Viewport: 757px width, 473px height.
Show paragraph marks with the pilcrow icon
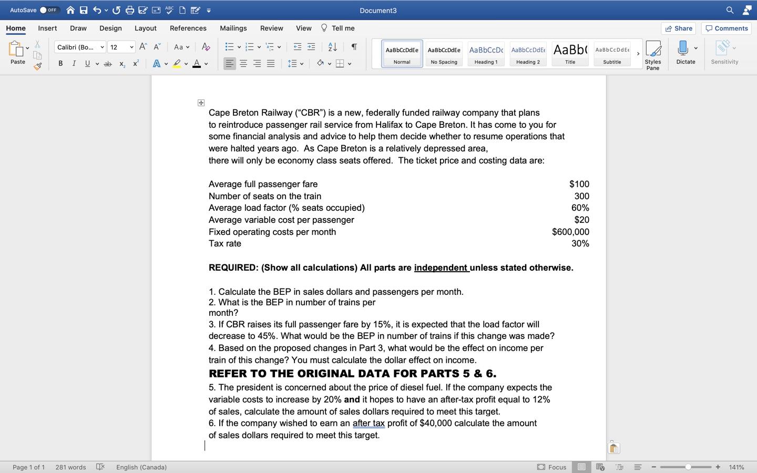(353, 47)
